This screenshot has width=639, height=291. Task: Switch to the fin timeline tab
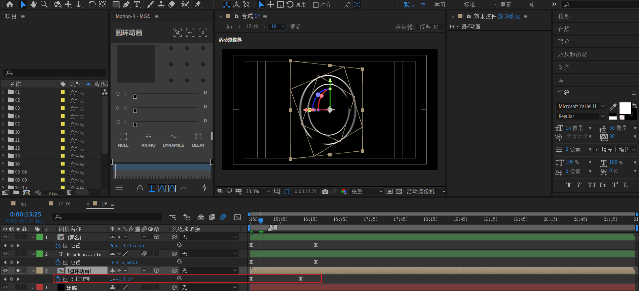tap(23, 204)
